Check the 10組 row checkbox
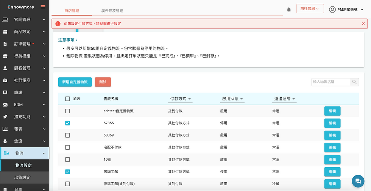This screenshot has width=371, height=191. point(67,160)
